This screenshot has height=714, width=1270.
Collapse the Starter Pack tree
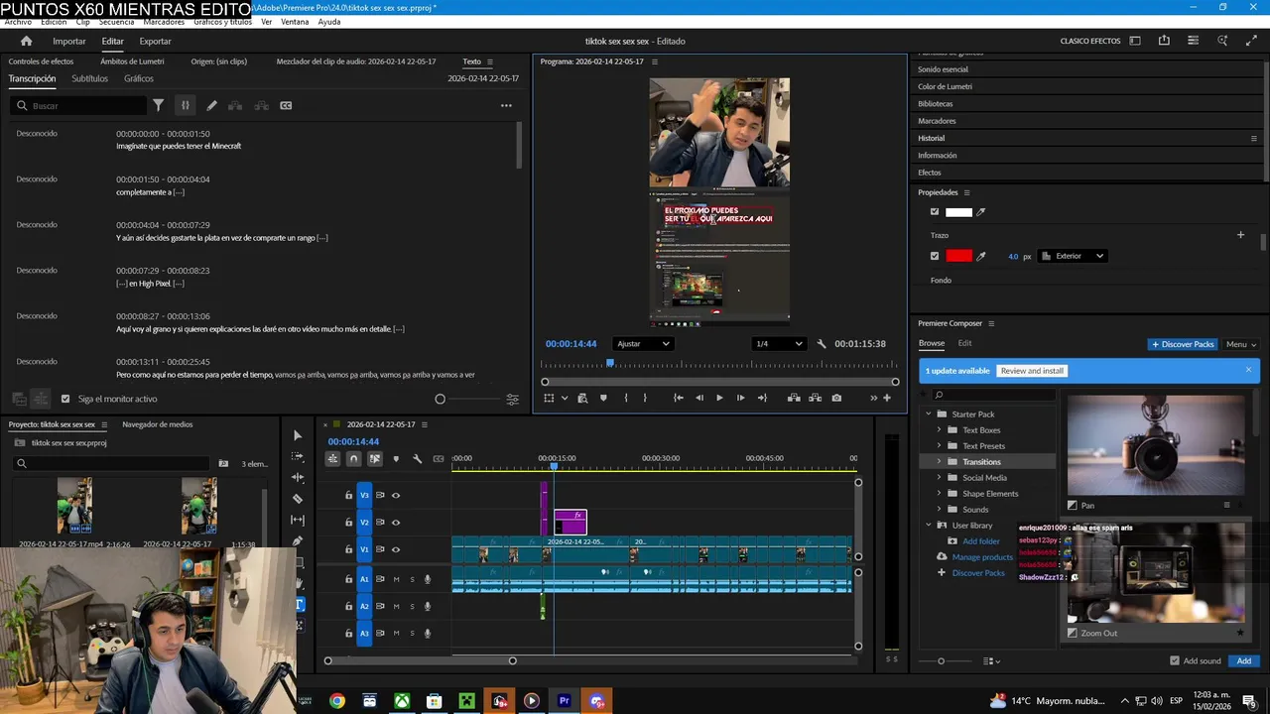(930, 415)
